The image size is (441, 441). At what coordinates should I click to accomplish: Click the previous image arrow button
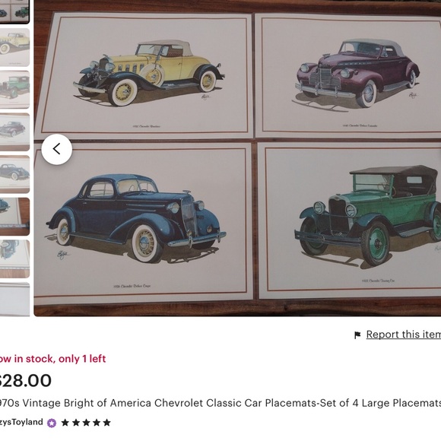[57, 149]
